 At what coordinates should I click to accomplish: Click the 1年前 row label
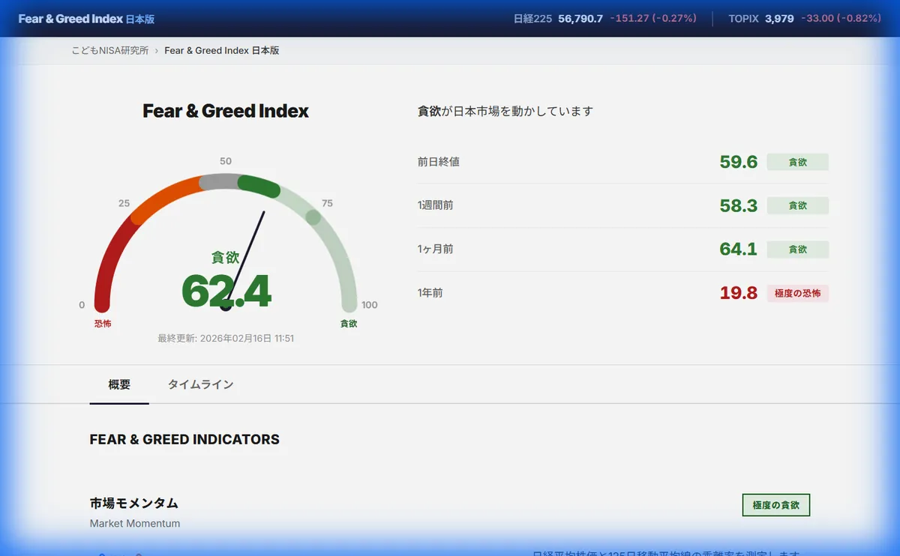pyautogui.click(x=430, y=293)
